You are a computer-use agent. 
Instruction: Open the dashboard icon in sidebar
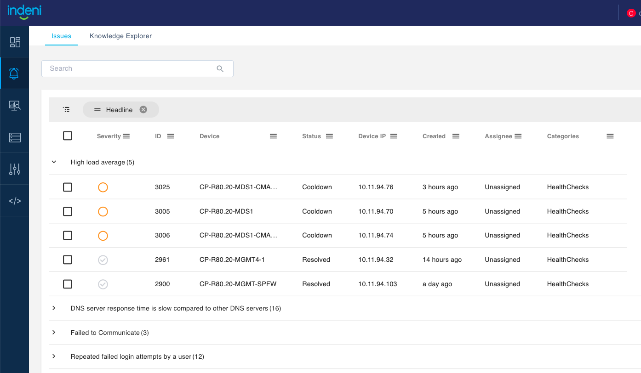point(15,42)
